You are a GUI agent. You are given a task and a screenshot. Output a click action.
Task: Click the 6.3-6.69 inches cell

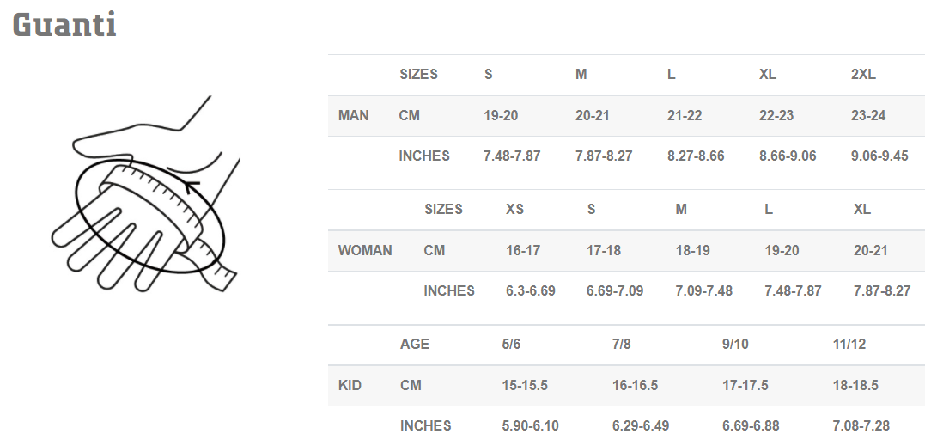[531, 290]
